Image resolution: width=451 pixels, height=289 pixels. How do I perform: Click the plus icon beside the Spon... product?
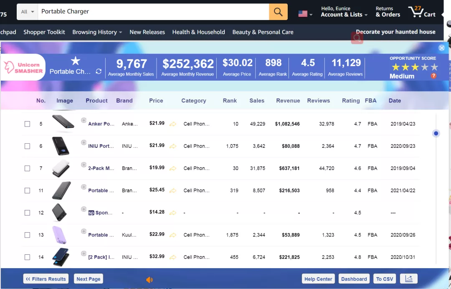pos(84,209)
